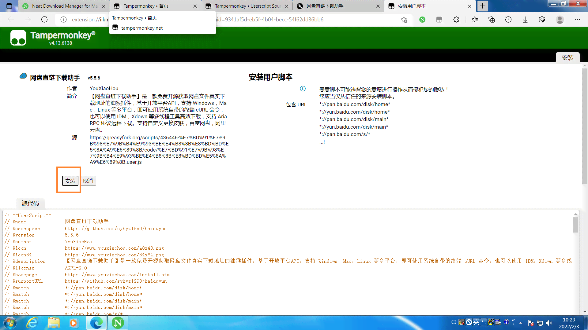Image resolution: width=588 pixels, height=330 pixels.
Task: Click the 安装 install button for the script
Action: click(x=70, y=181)
